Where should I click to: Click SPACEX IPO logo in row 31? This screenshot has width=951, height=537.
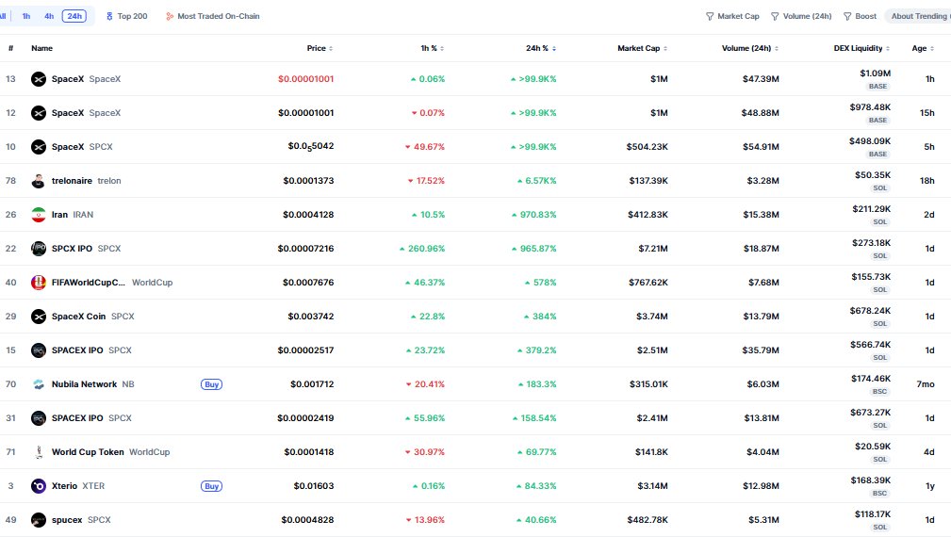[x=39, y=419]
